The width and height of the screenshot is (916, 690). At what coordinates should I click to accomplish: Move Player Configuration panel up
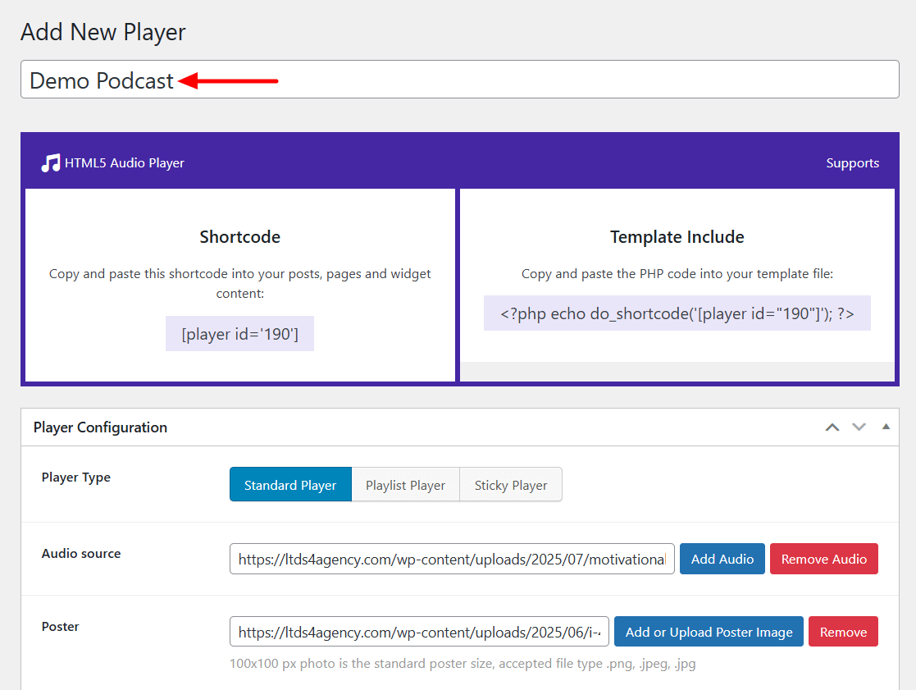pyautogui.click(x=832, y=427)
